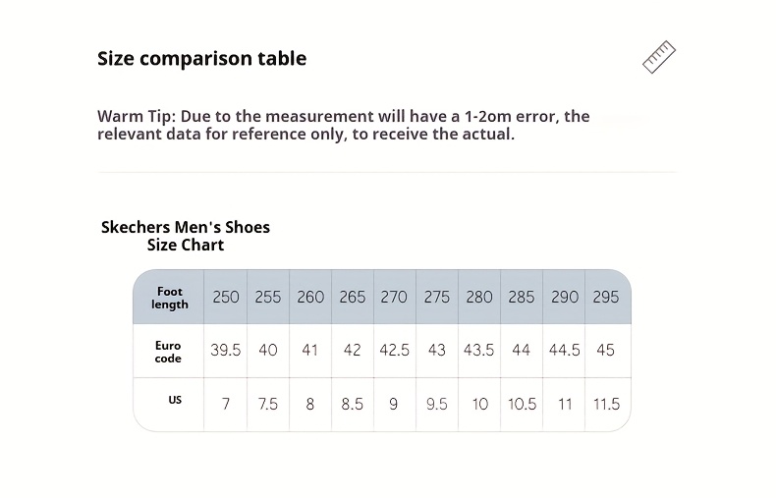
Task: Select foot length 285 cell
Action: [522, 298]
